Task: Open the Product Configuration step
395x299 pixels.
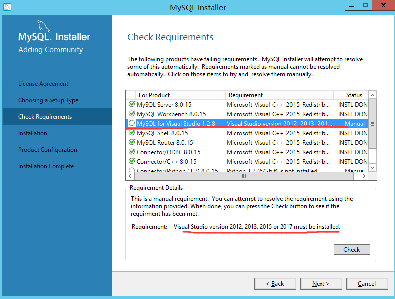Action: tap(48, 150)
